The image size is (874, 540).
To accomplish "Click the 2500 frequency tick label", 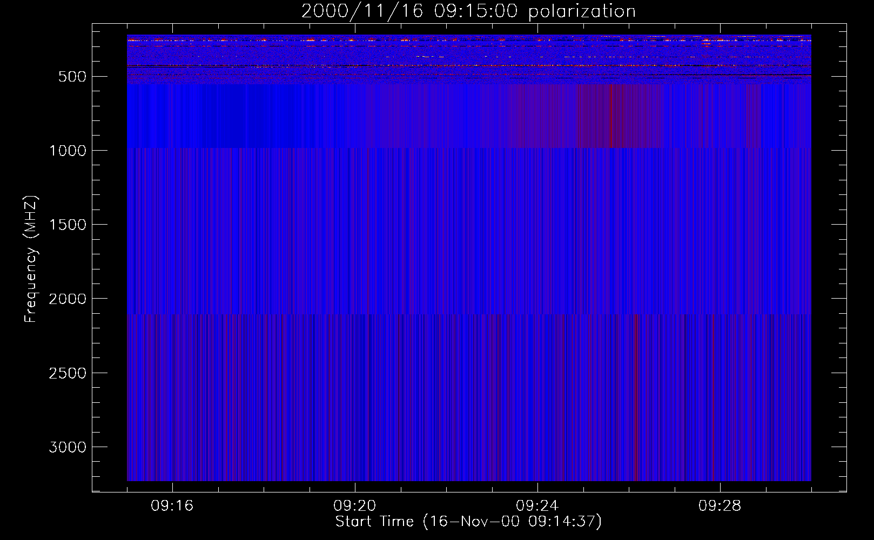I will 68,373.
